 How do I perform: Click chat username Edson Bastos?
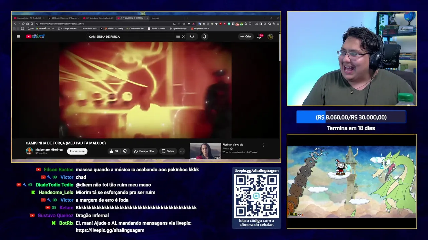tap(59, 170)
